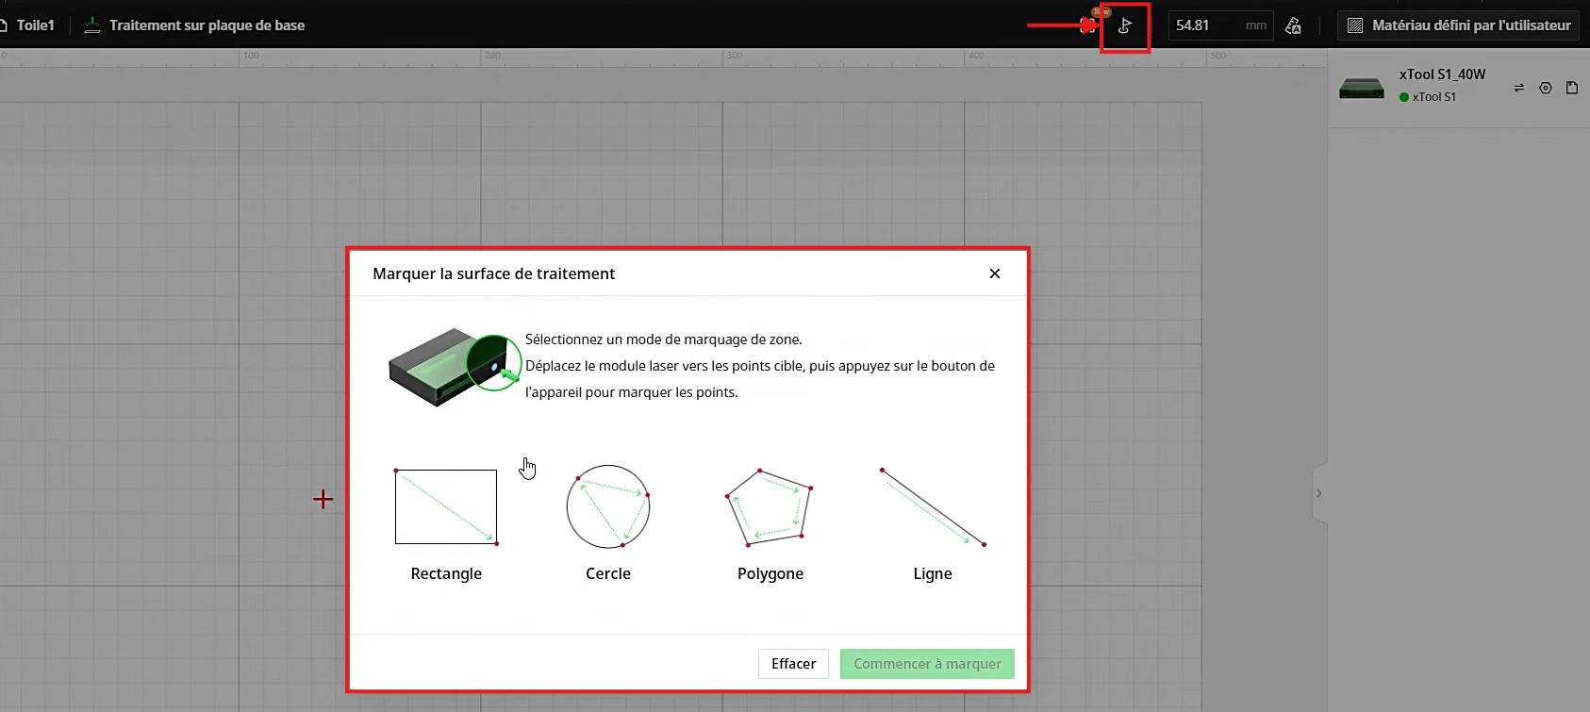Click the xTool S1 device thumbnail
Image resolution: width=1590 pixels, height=712 pixels.
1361,88
